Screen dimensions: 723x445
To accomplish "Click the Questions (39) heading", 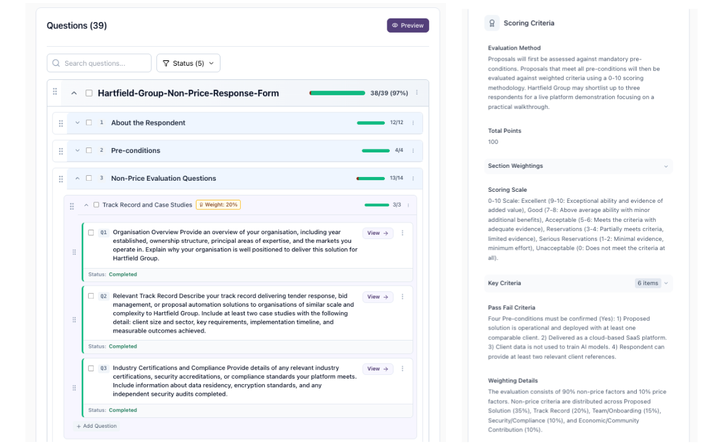I will coord(76,26).
